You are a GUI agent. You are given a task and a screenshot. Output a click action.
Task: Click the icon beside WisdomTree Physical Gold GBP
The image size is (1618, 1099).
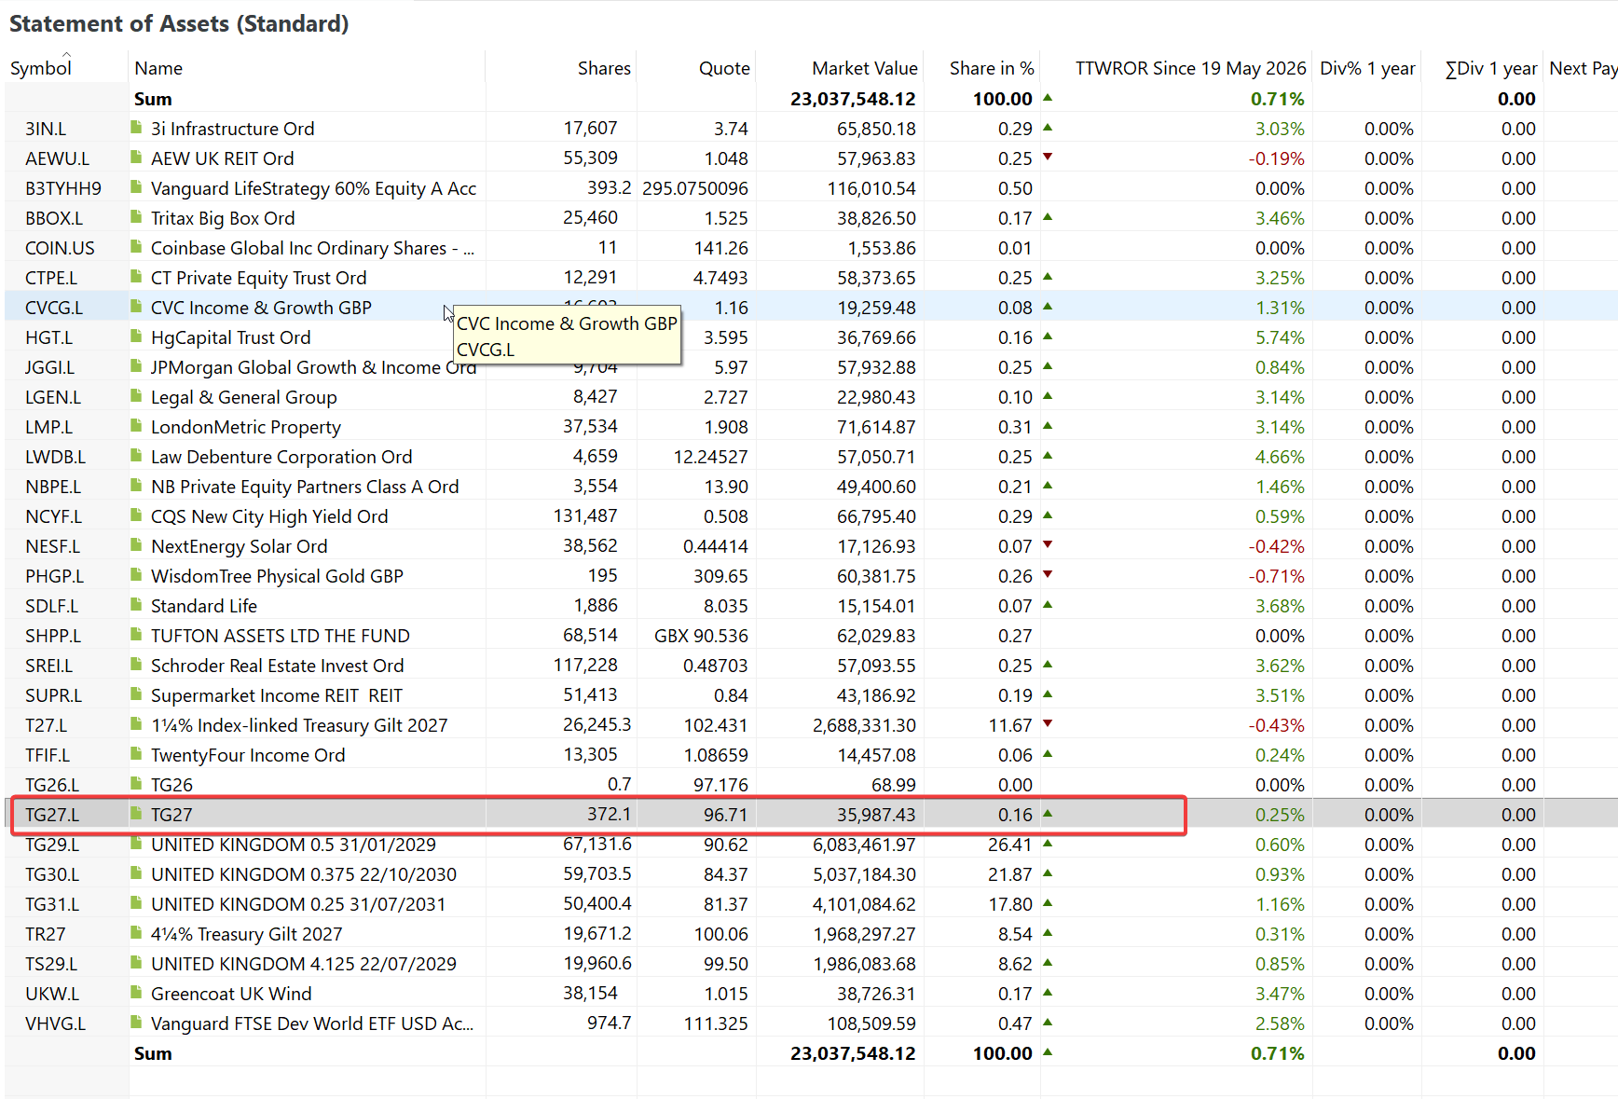pos(136,575)
